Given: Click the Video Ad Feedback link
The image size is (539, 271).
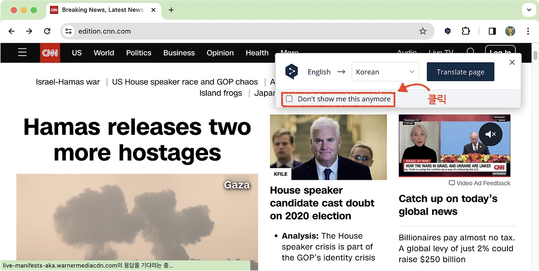Looking at the screenshot, I should 480,183.
